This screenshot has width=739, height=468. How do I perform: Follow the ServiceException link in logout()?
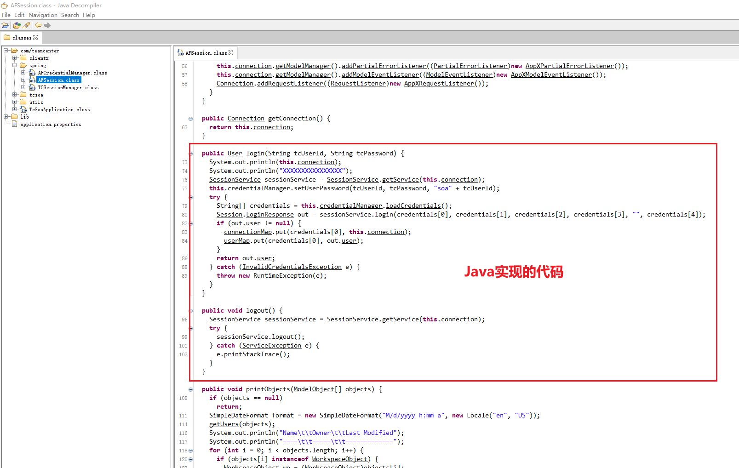272,346
